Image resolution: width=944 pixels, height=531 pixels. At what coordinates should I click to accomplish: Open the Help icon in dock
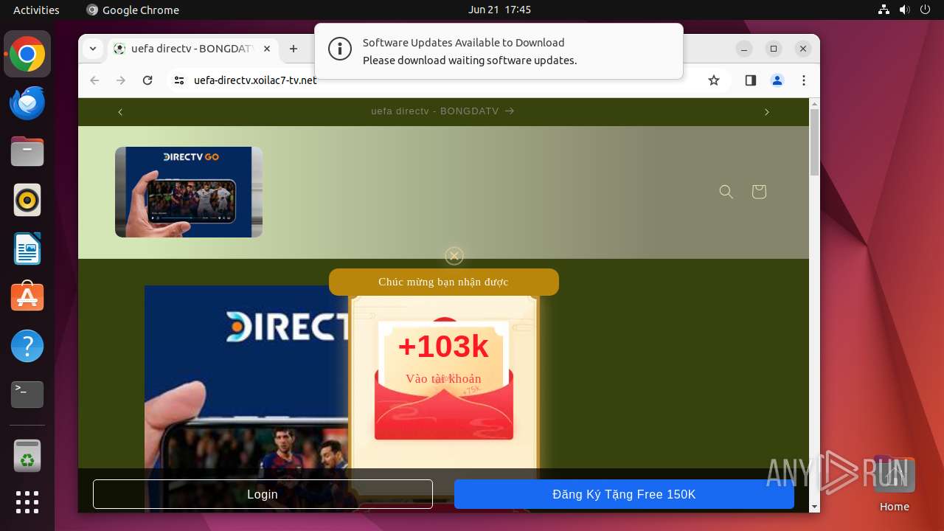(x=27, y=346)
